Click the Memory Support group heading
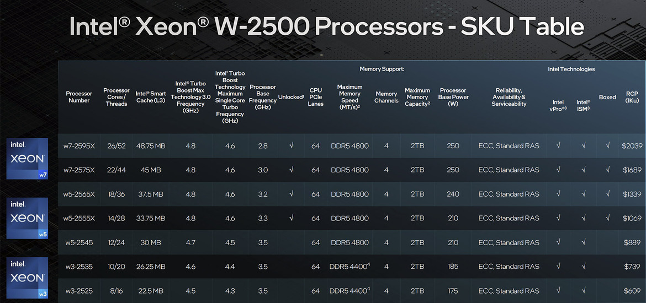The width and height of the screenshot is (646, 303). coord(382,69)
